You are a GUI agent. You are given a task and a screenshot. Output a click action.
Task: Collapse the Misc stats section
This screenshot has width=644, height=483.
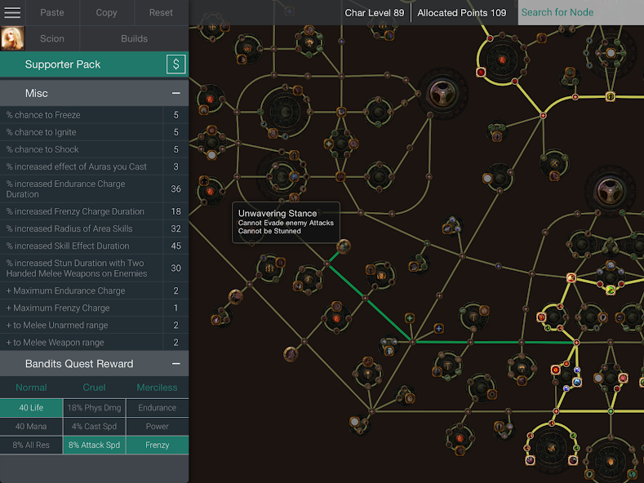pyautogui.click(x=175, y=94)
